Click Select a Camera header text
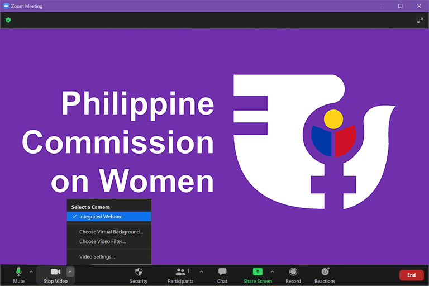 (90, 207)
